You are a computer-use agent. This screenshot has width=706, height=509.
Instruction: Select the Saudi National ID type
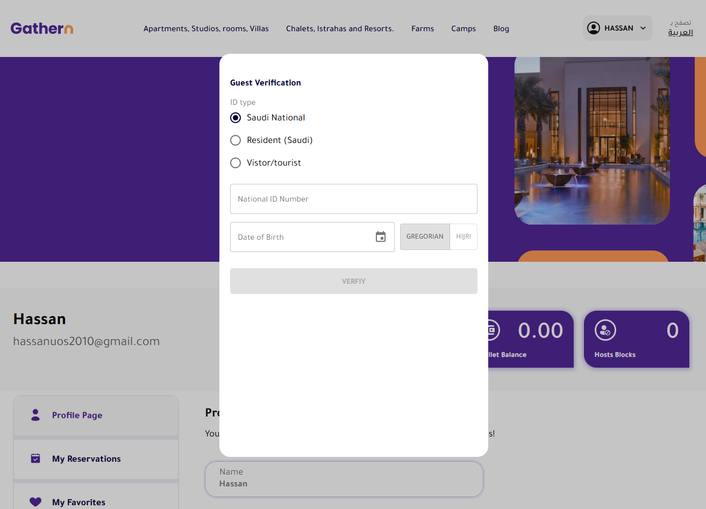pyautogui.click(x=236, y=118)
